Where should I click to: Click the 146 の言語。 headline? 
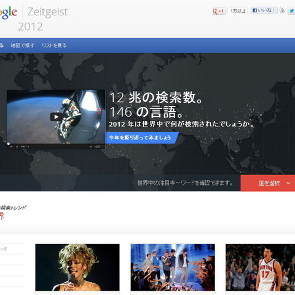coord(146,112)
